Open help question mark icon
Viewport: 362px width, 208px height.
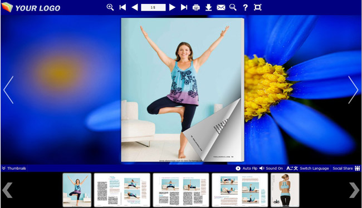245,7
